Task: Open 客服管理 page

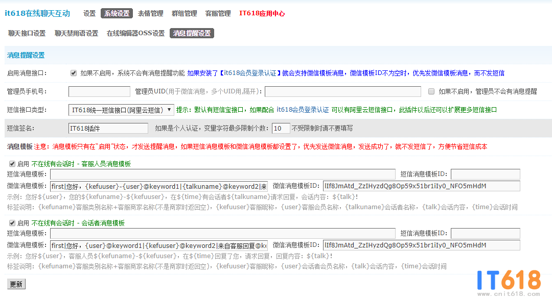Action: pyautogui.click(x=218, y=13)
